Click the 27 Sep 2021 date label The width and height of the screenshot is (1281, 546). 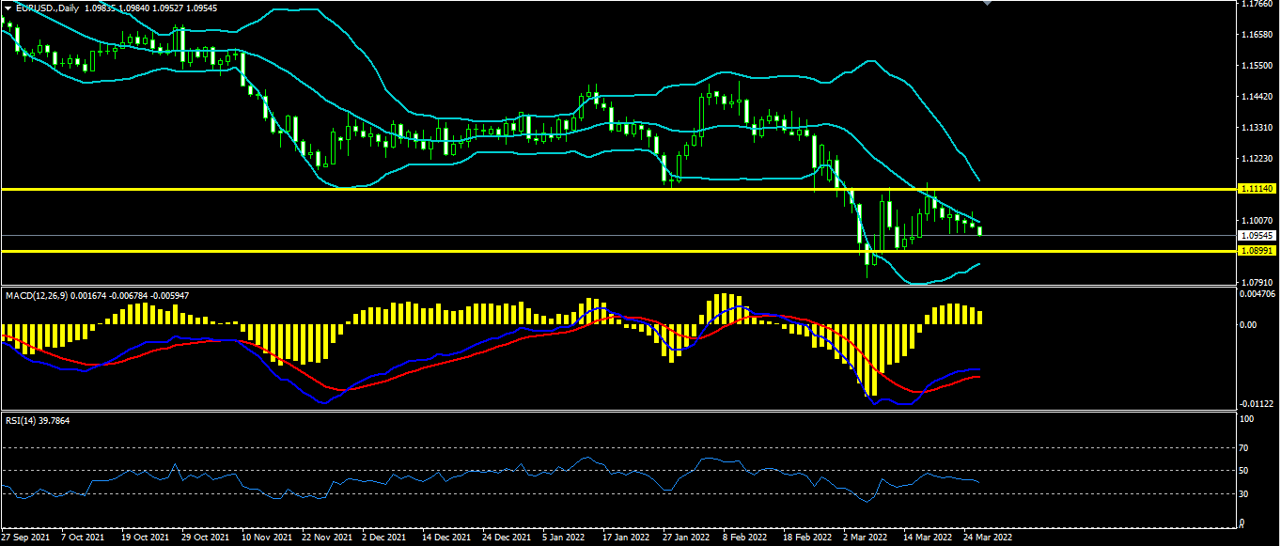(25, 538)
